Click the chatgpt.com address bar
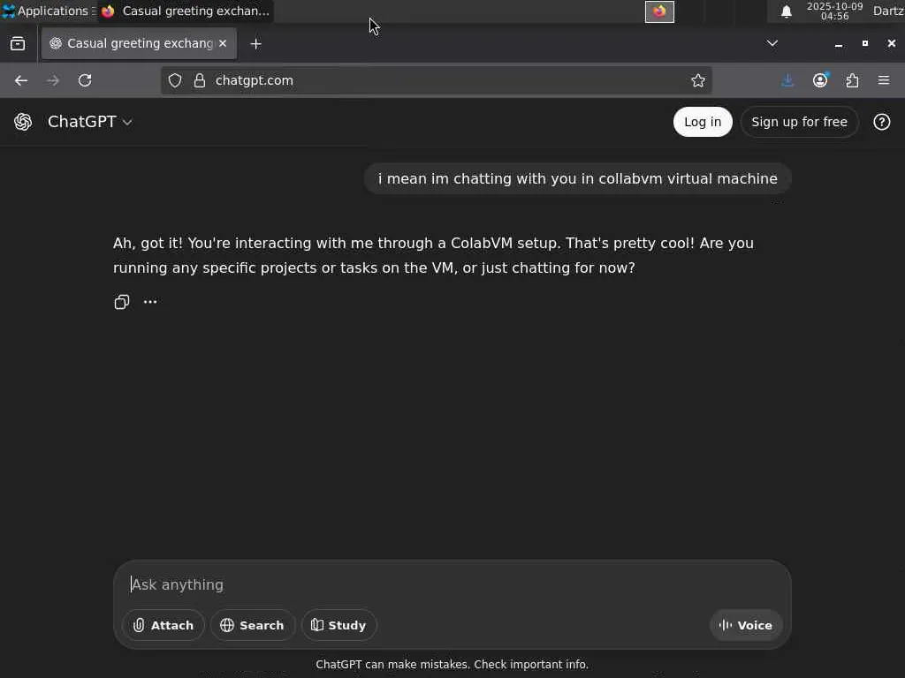The width and height of the screenshot is (905, 678). pos(436,80)
